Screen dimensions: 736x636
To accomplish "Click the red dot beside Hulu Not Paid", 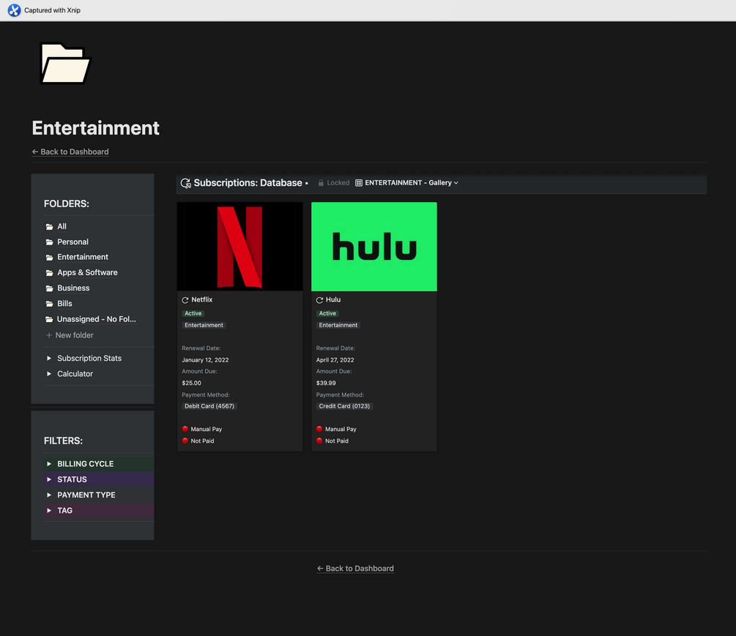I will (319, 441).
